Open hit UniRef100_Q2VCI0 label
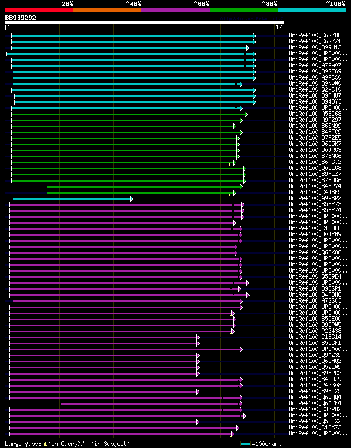This screenshot has width=351, height=448. 315,89
